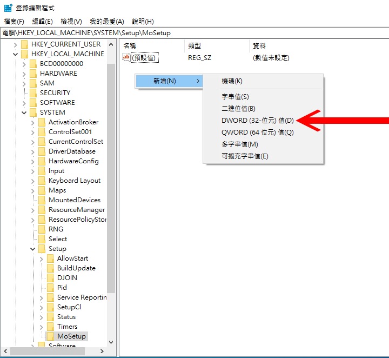
Task: Select the (預設值) value entry
Action: (144, 58)
